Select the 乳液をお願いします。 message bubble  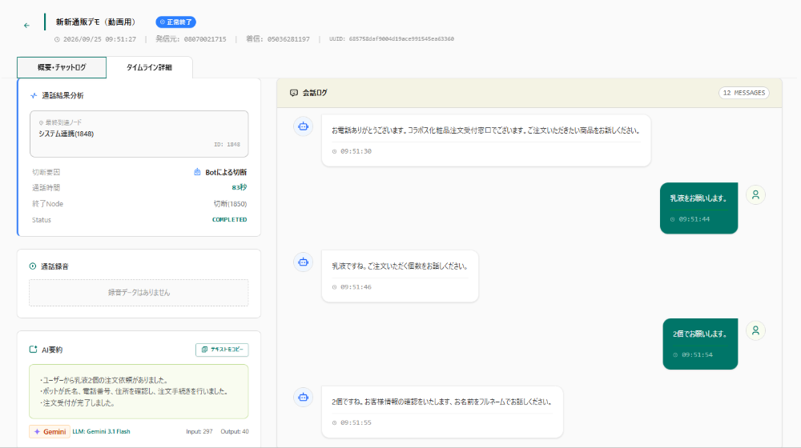tap(698, 208)
